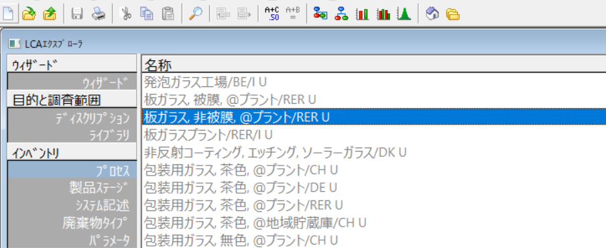Screen dimensions: 606x248
Task: Click the Find magnifying glass icon
Action: pyautogui.click(x=196, y=14)
